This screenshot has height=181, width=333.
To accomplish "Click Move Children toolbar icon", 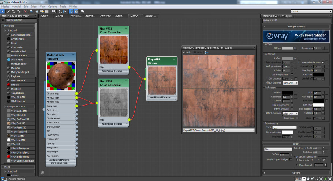I will [31, 11].
